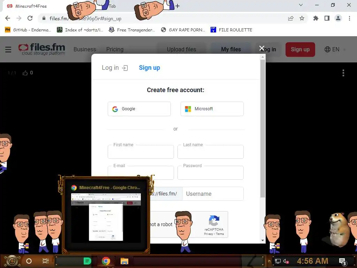Open the Chrome profile avatar
This screenshot has height=268, width=357.
pos(338,18)
